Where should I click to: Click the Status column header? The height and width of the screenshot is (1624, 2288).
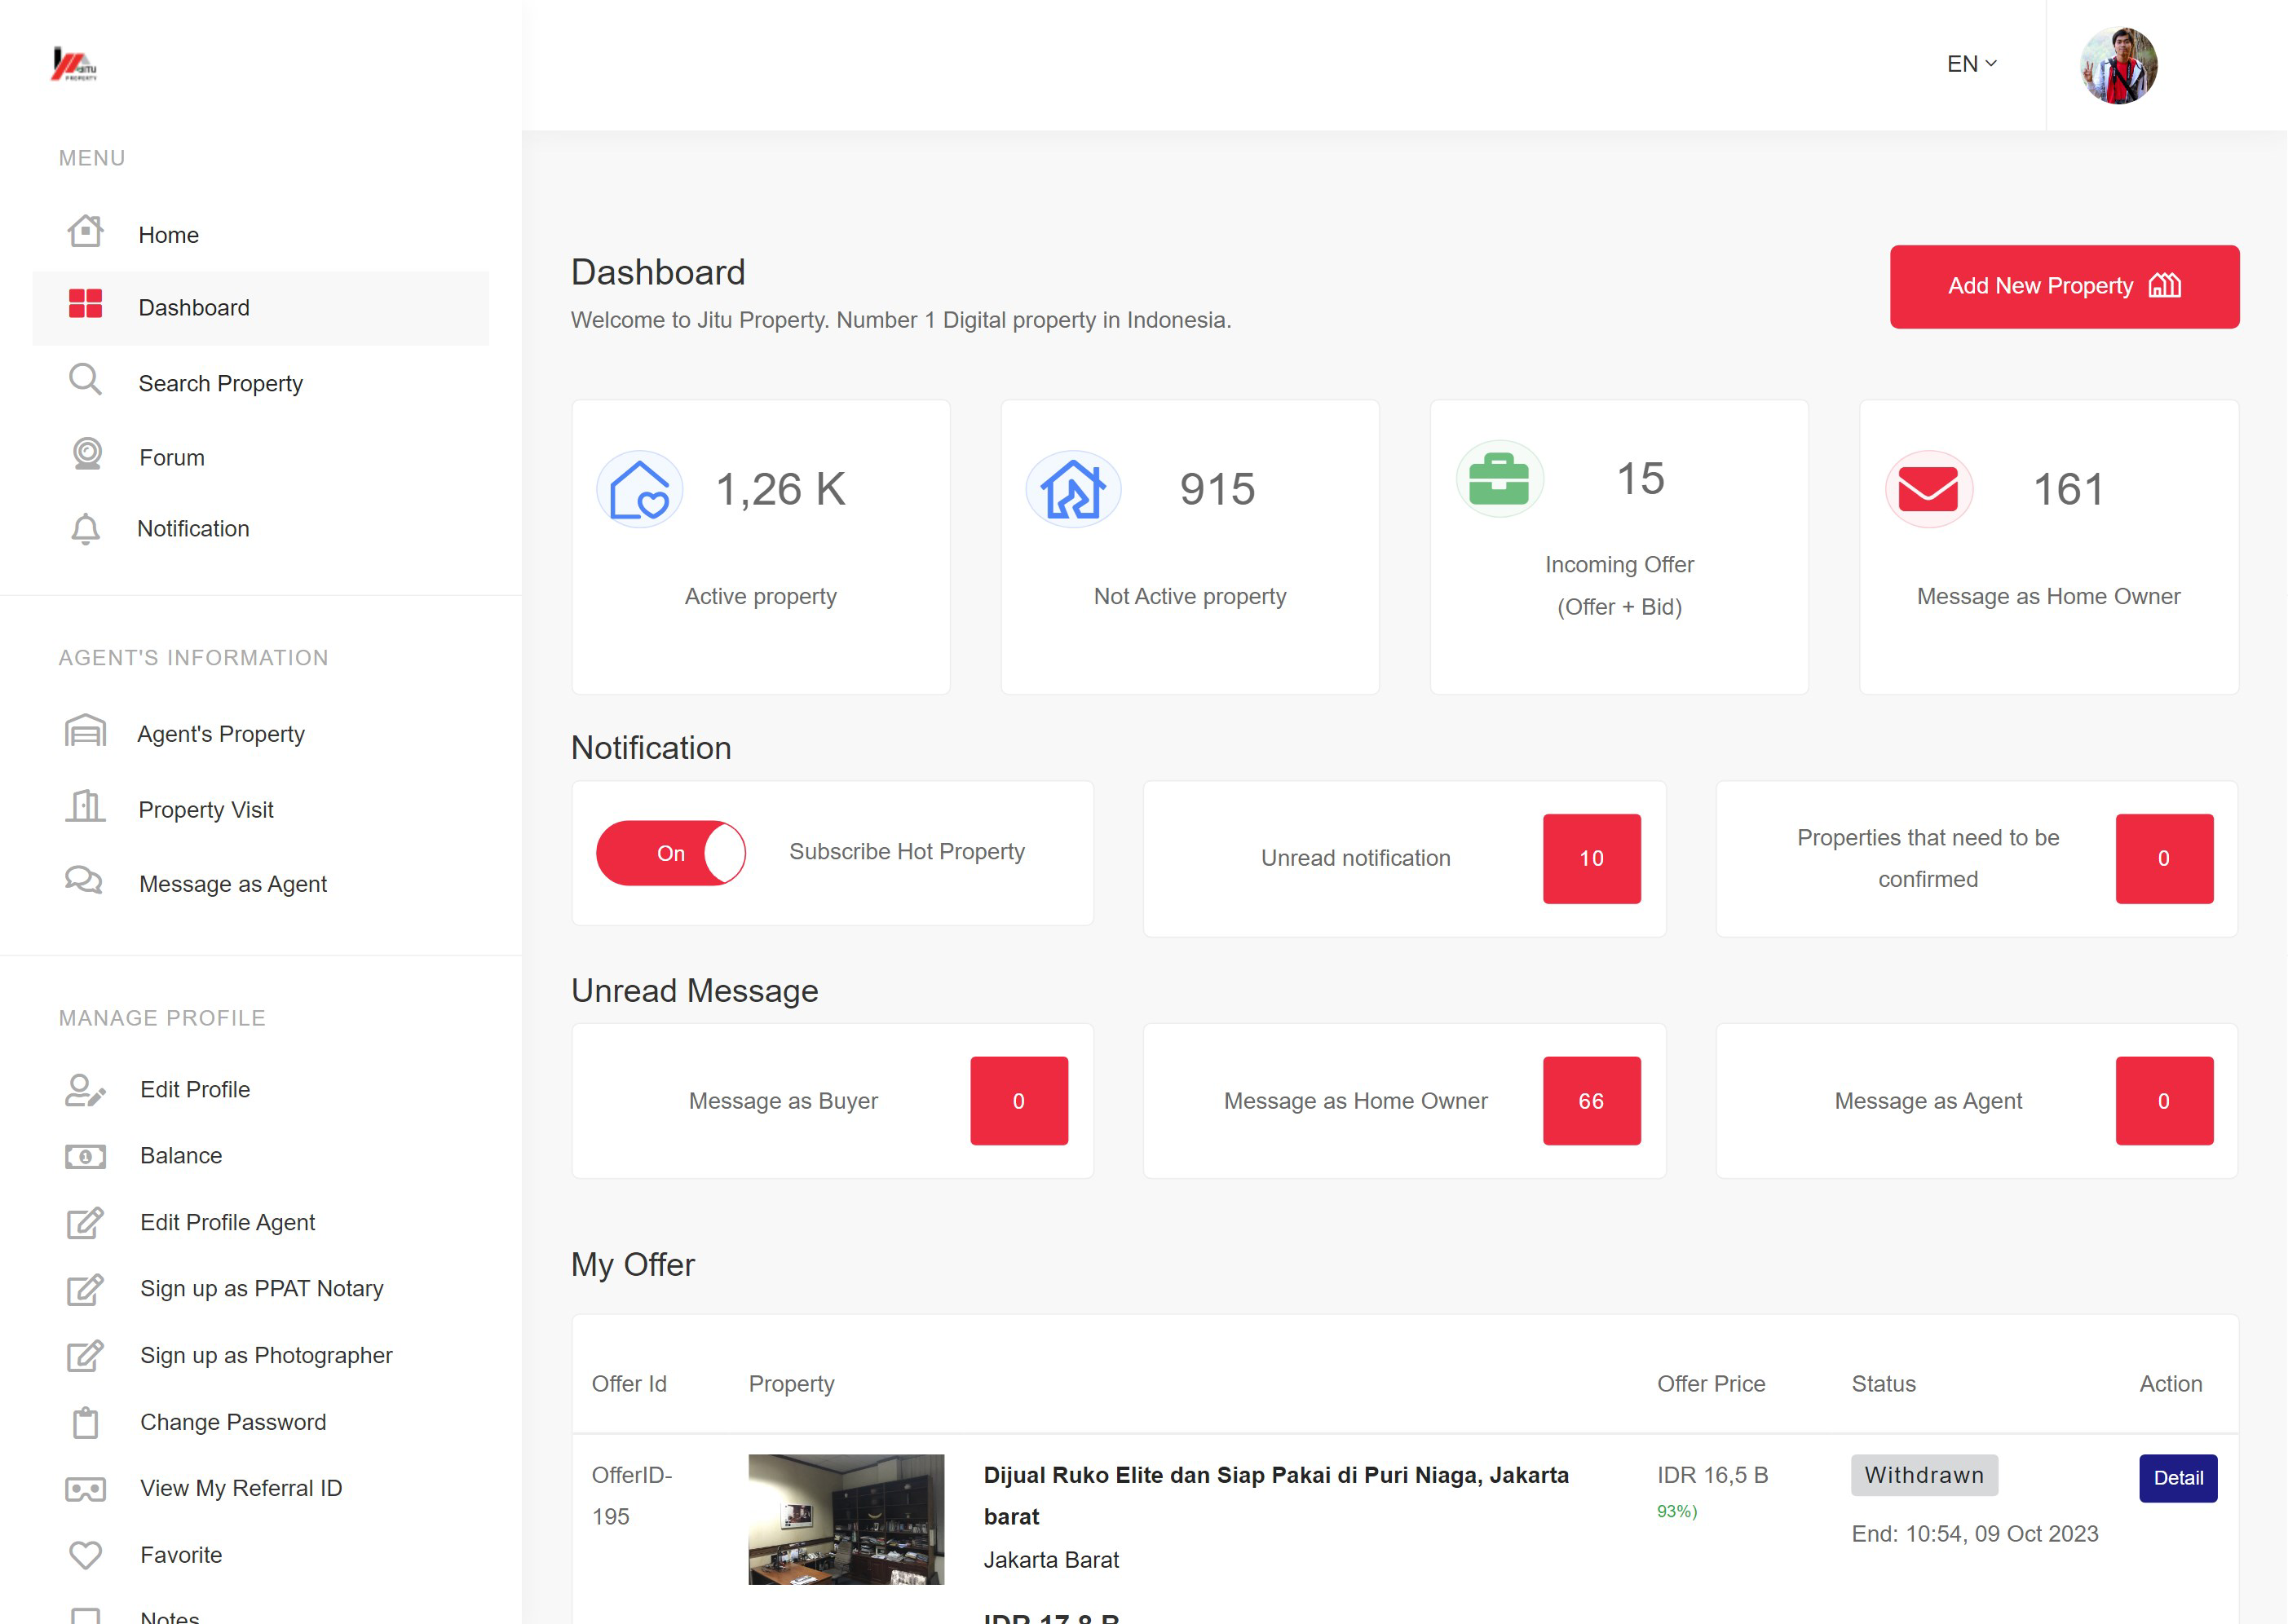click(1884, 1384)
